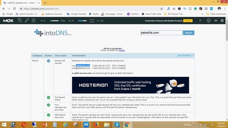This screenshot has width=228, height=128.
Task: Open Maxthon browser in taskbar
Action: coord(86,125)
